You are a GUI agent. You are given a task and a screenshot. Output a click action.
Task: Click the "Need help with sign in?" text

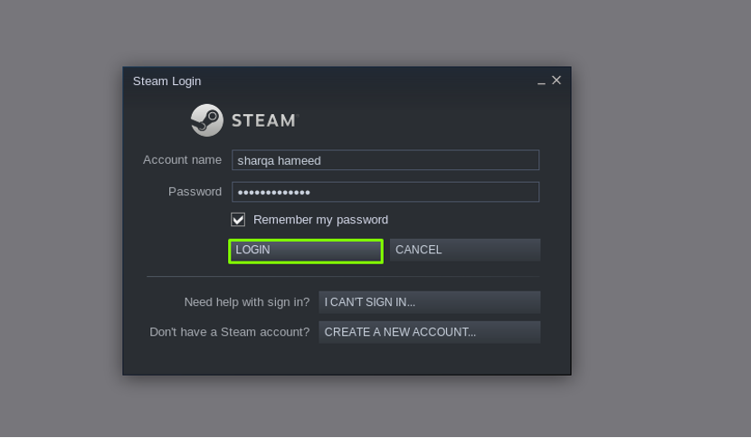tap(247, 302)
